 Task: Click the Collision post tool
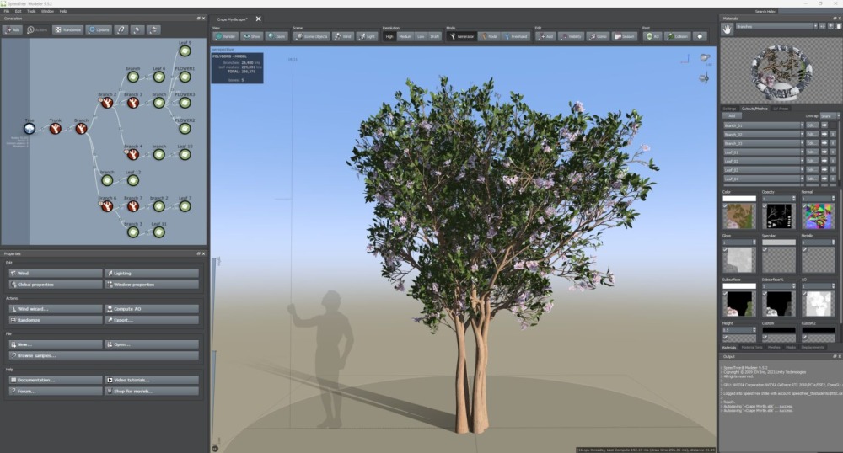pos(678,36)
